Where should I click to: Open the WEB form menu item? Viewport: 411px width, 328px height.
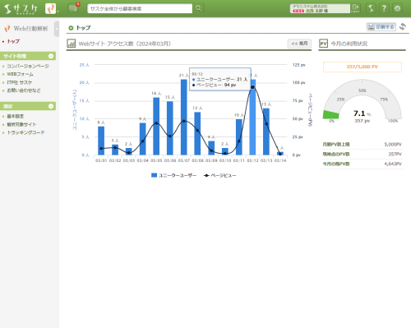[20, 74]
